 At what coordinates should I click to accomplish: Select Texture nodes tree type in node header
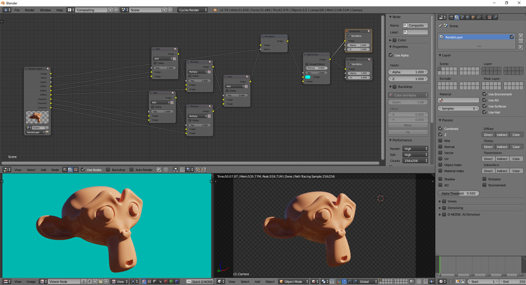76,170
